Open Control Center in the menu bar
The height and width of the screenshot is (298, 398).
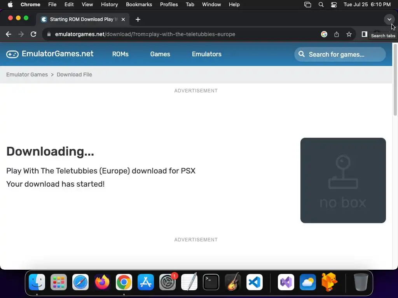tap(334, 5)
